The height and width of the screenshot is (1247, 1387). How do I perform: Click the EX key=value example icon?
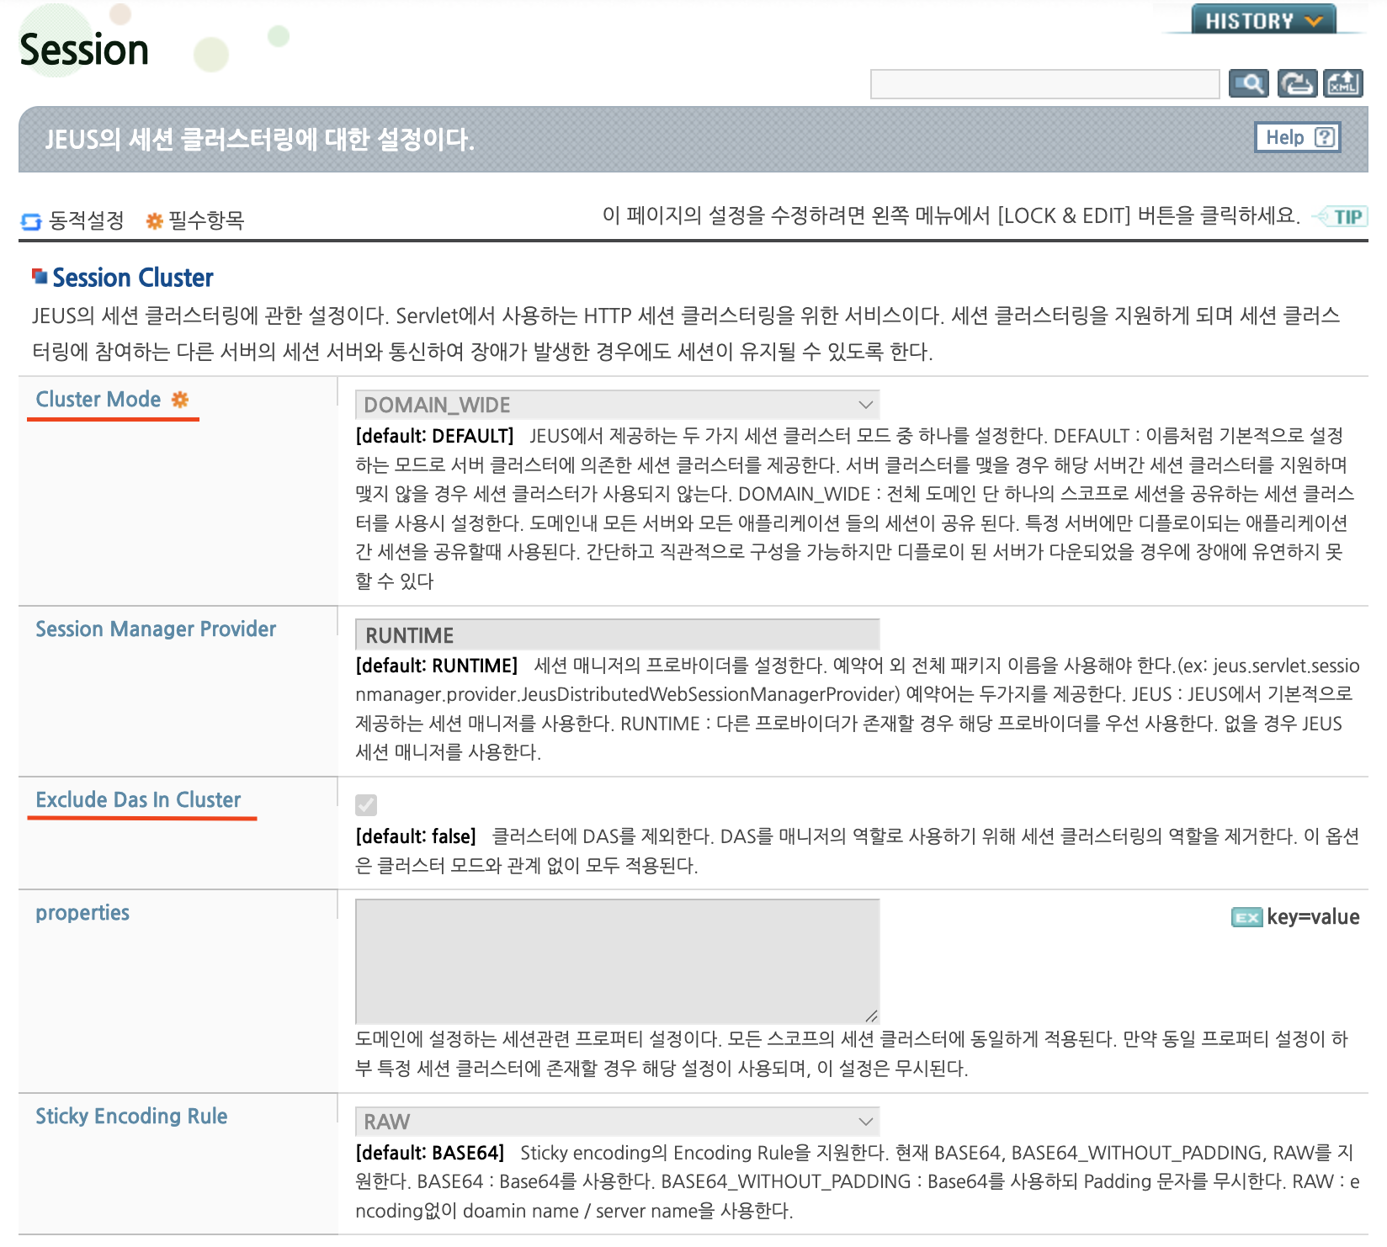click(1246, 917)
